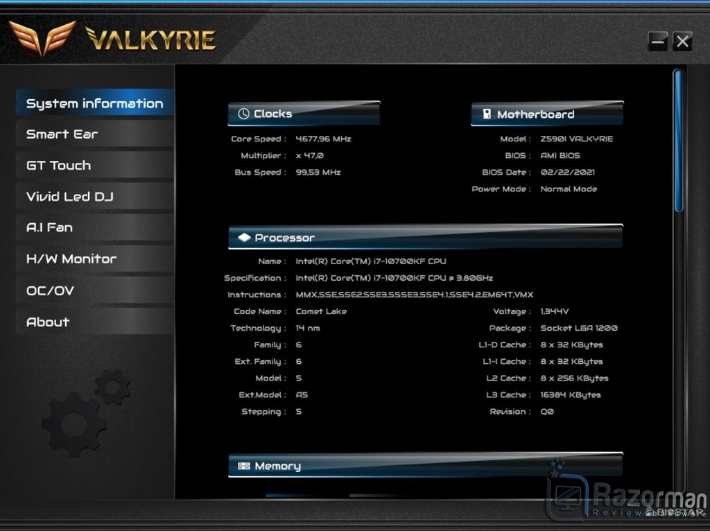Click the specification value ending 3.80GHz

pyautogui.click(x=394, y=278)
